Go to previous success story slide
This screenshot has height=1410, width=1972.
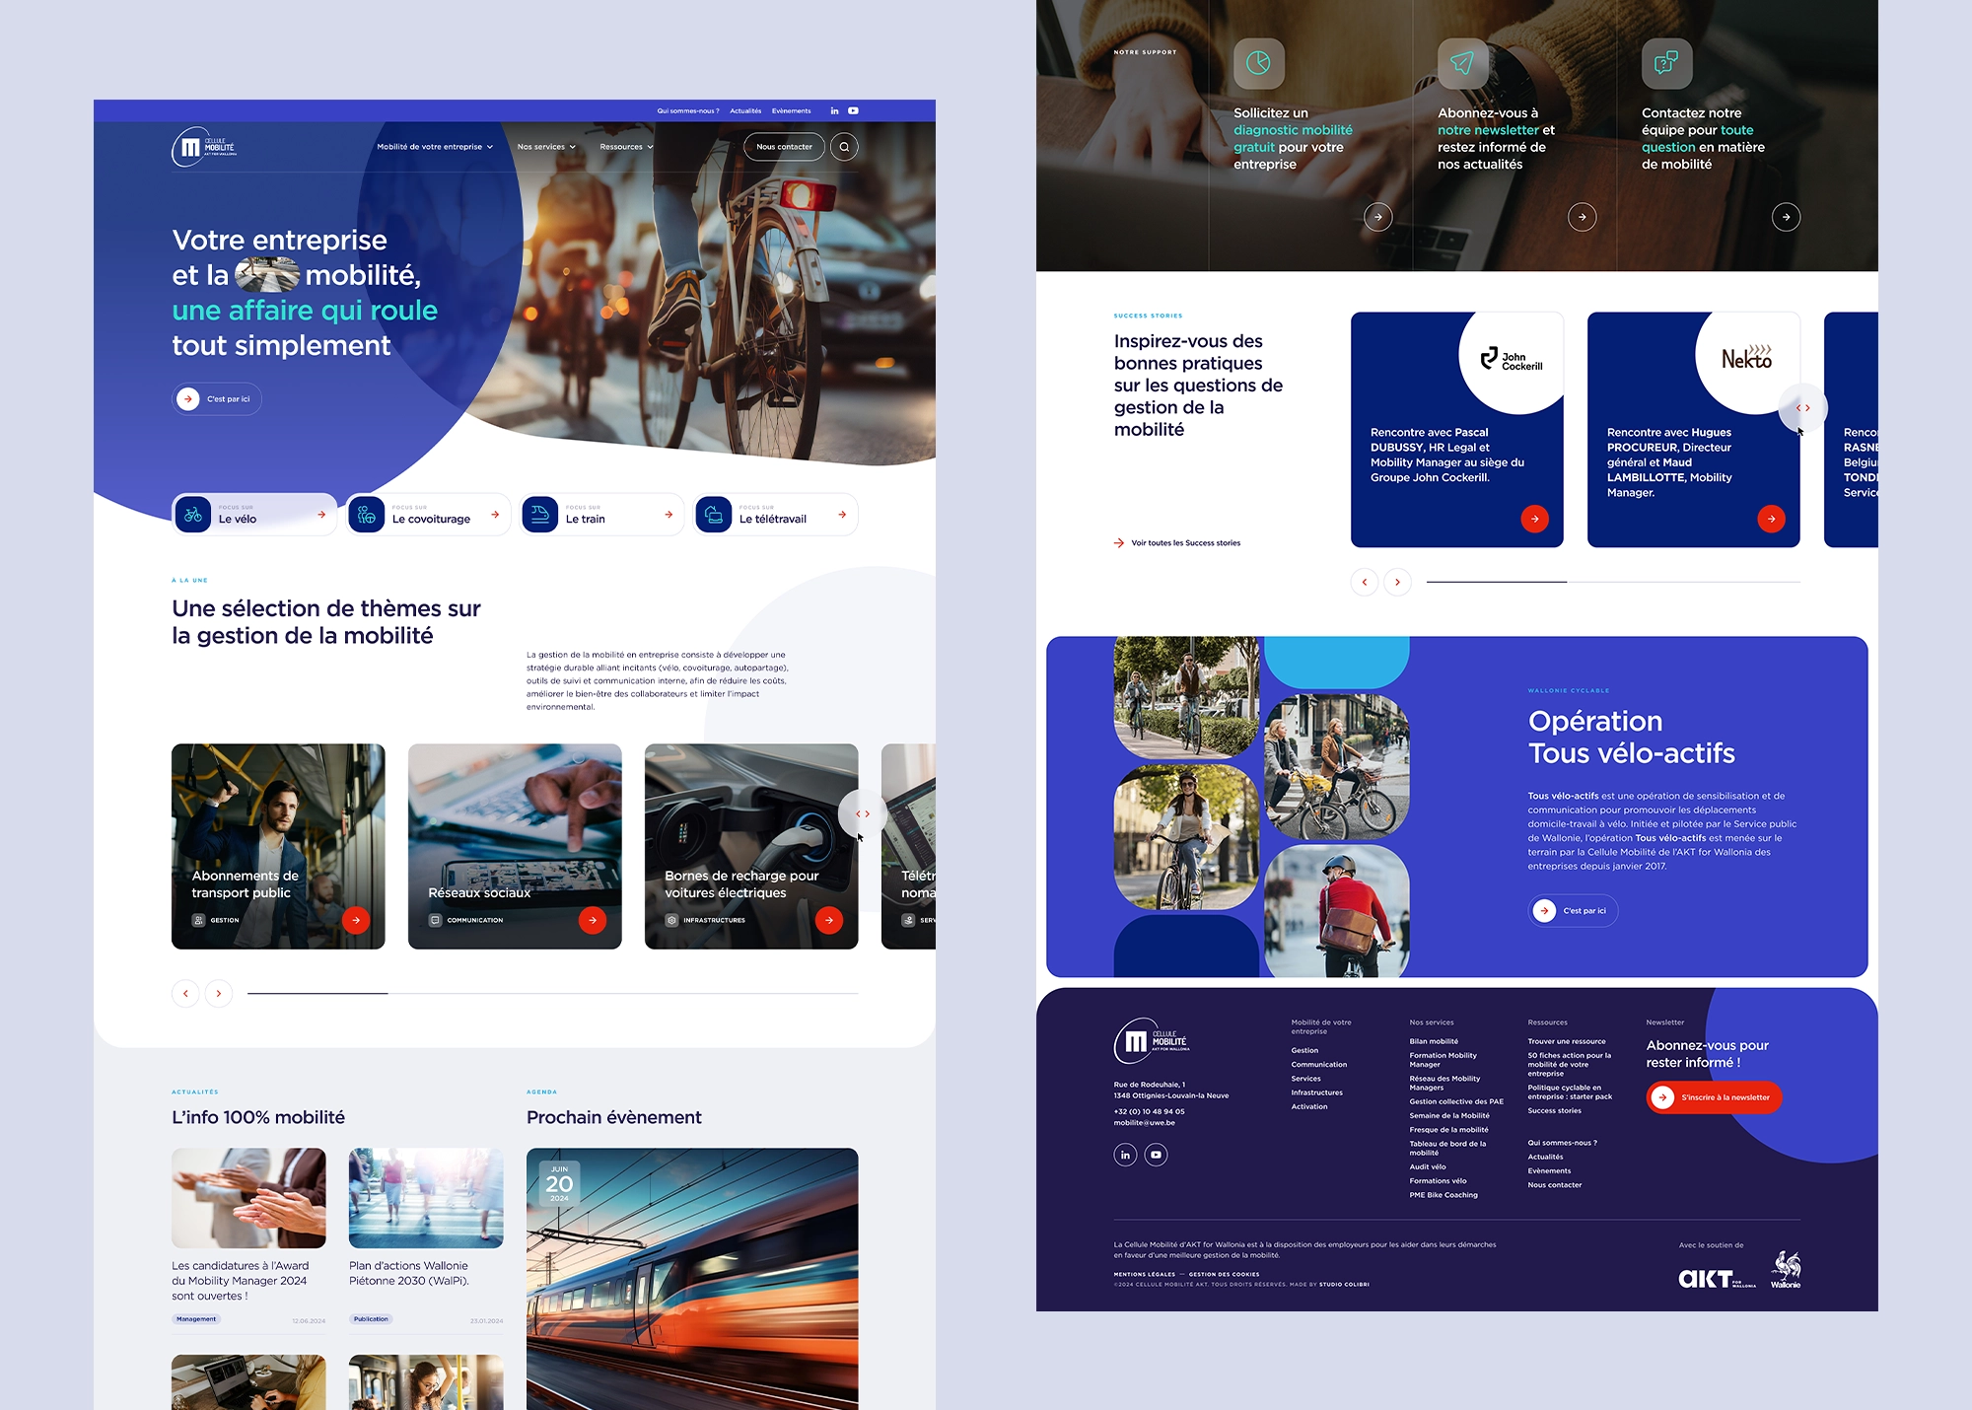point(1365,582)
